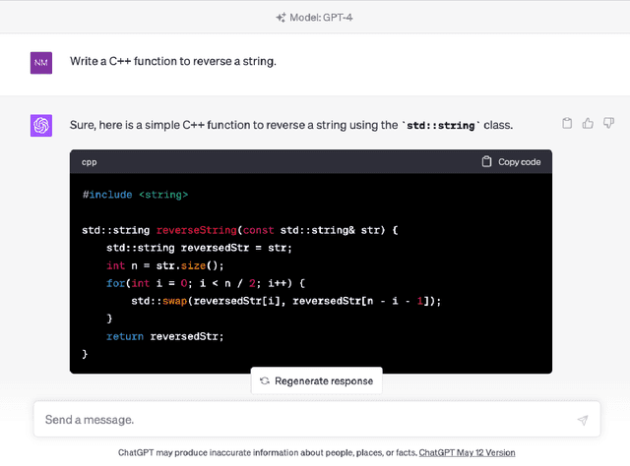This screenshot has height=466, width=630.
Task: Give the response a thumbs down
Action: point(607,124)
